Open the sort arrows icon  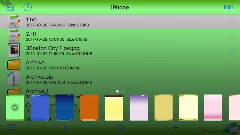pyautogui.click(x=66, y=128)
